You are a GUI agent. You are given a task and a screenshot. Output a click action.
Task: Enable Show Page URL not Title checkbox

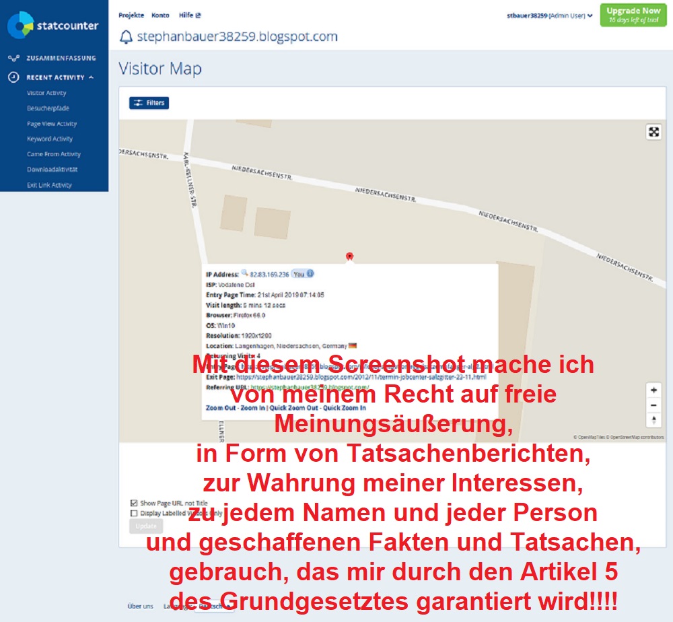tap(134, 503)
